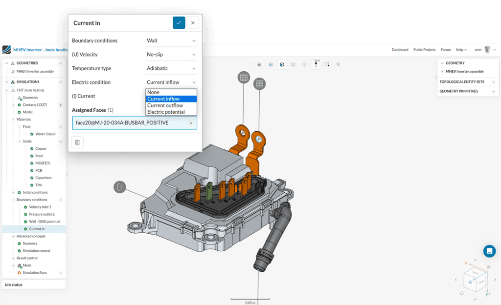Click the delete (trash) icon in the dialog
The width and height of the screenshot is (501, 305).
pos(77,142)
